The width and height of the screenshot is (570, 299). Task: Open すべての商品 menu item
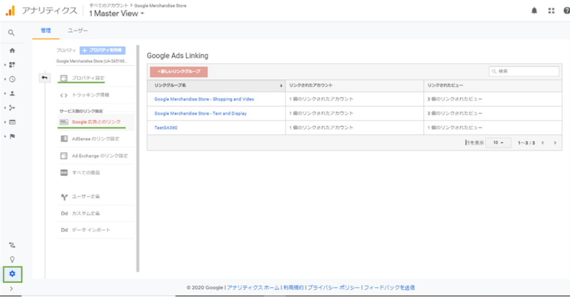pos(86,173)
